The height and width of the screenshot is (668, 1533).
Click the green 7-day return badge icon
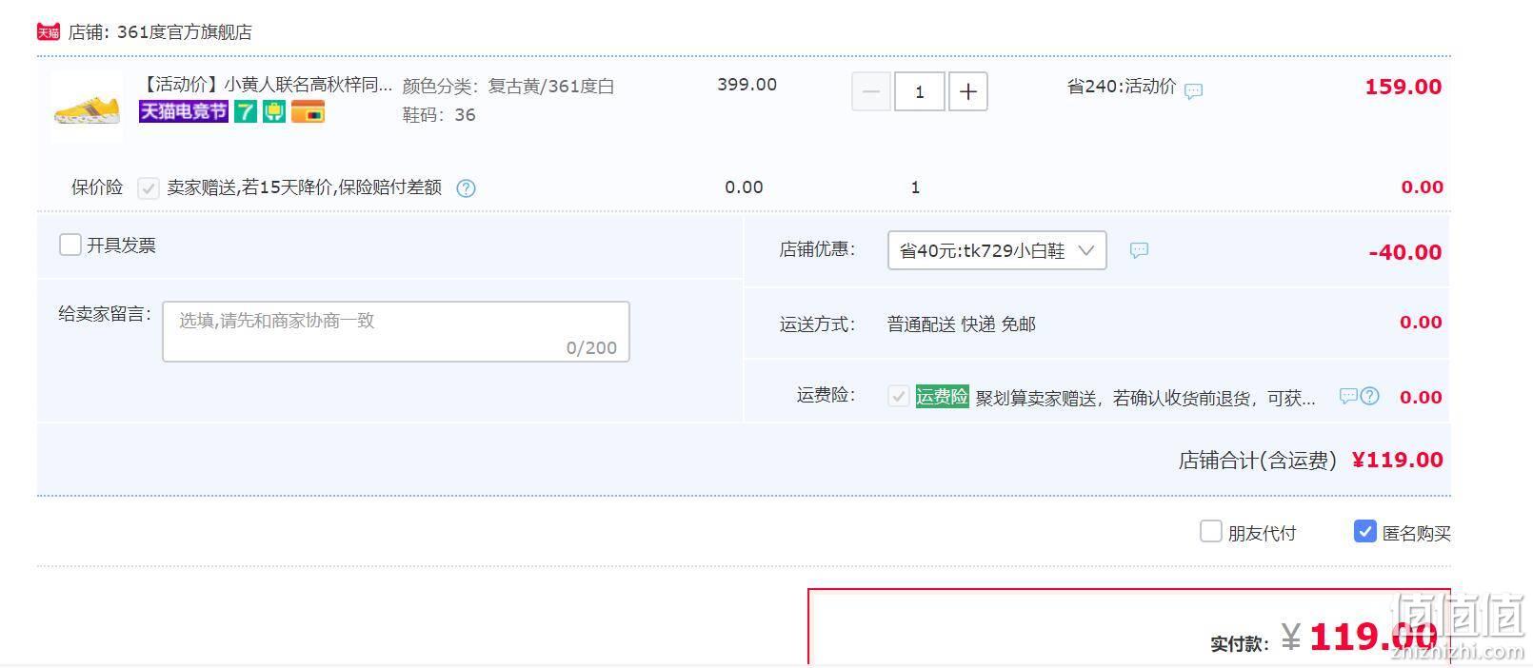[x=246, y=112]
